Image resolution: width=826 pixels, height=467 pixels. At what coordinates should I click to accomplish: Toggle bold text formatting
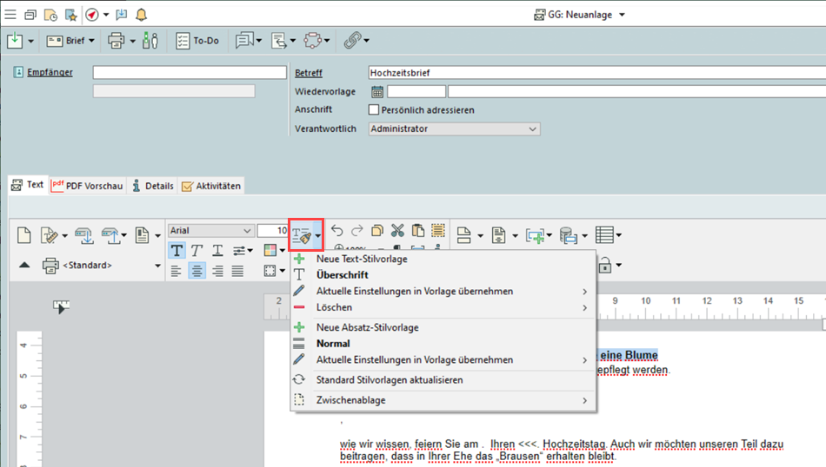click(177, 250)
